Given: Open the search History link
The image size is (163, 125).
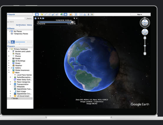Looking at the screenshot, I should (x=29, y=25).
